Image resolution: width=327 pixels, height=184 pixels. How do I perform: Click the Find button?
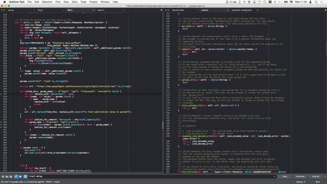click(x=285, y=176)
